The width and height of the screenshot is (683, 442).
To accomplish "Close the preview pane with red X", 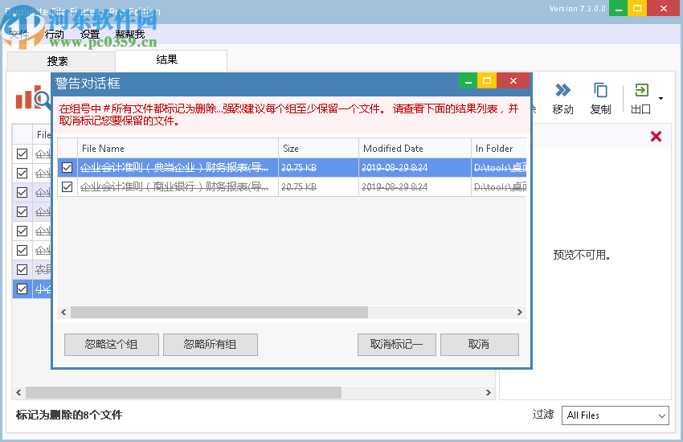I will pos(656,137).
